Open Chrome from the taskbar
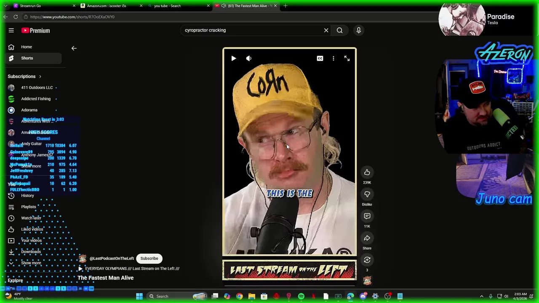Image resolution: width=539 pixels, height=303 pixels. tap(239, 296)
